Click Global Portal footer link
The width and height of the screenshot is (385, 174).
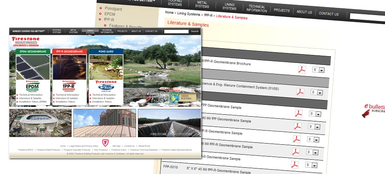(144, 146)
